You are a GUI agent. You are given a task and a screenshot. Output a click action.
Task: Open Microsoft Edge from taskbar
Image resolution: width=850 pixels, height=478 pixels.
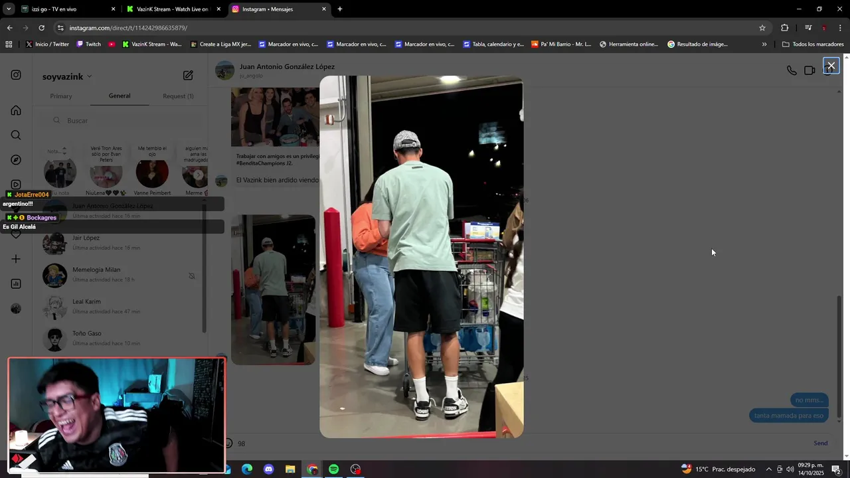coord(247,469)
